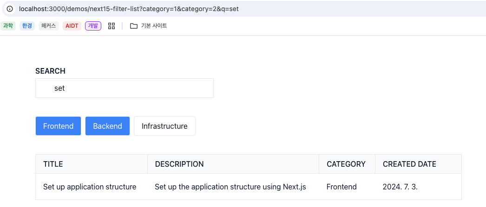Enable the Infrastructure category filter
This screenshot has height=207, width=486.
click(164, 126)
